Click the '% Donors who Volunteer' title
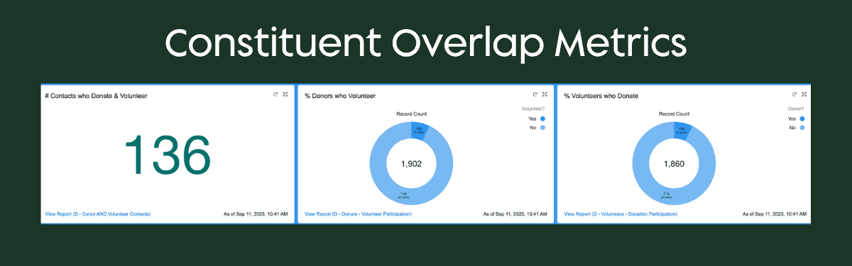This screenshot has width=852, height=266. click(340, 95)
